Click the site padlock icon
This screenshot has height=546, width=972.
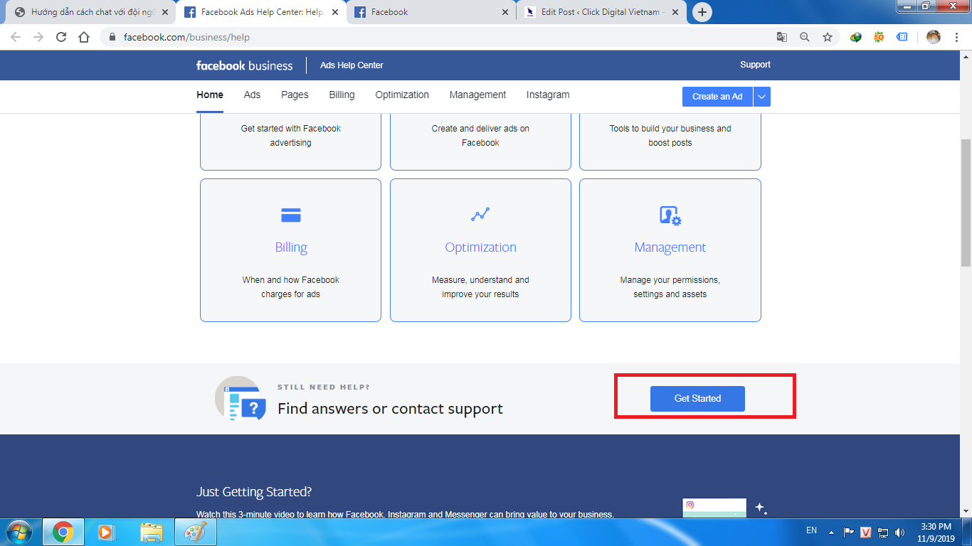tap(112, 37)
